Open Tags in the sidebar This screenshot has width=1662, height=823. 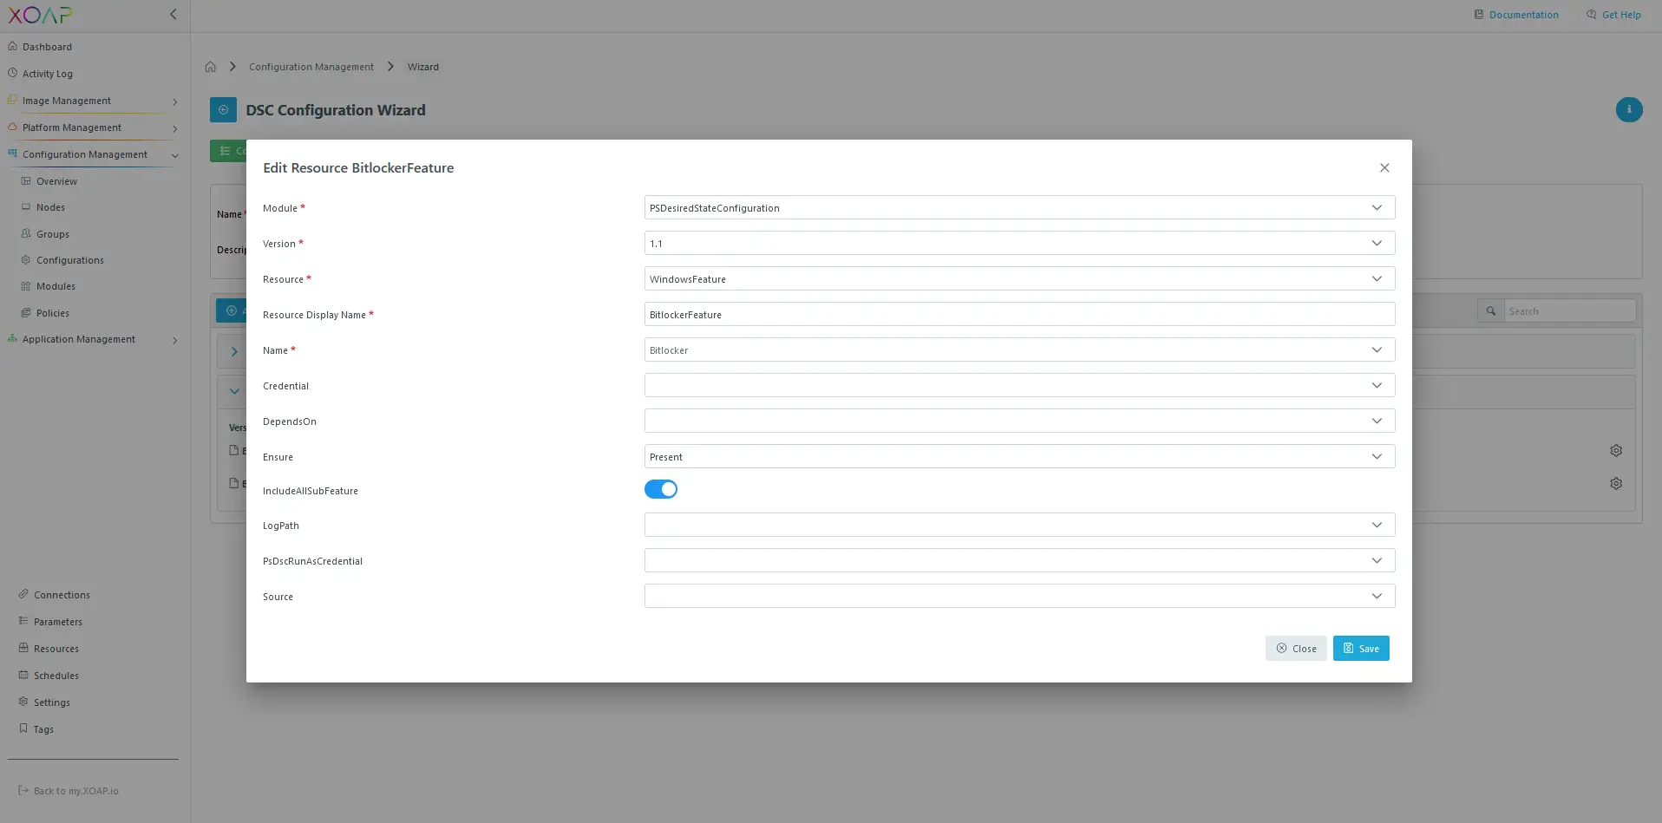43,729
